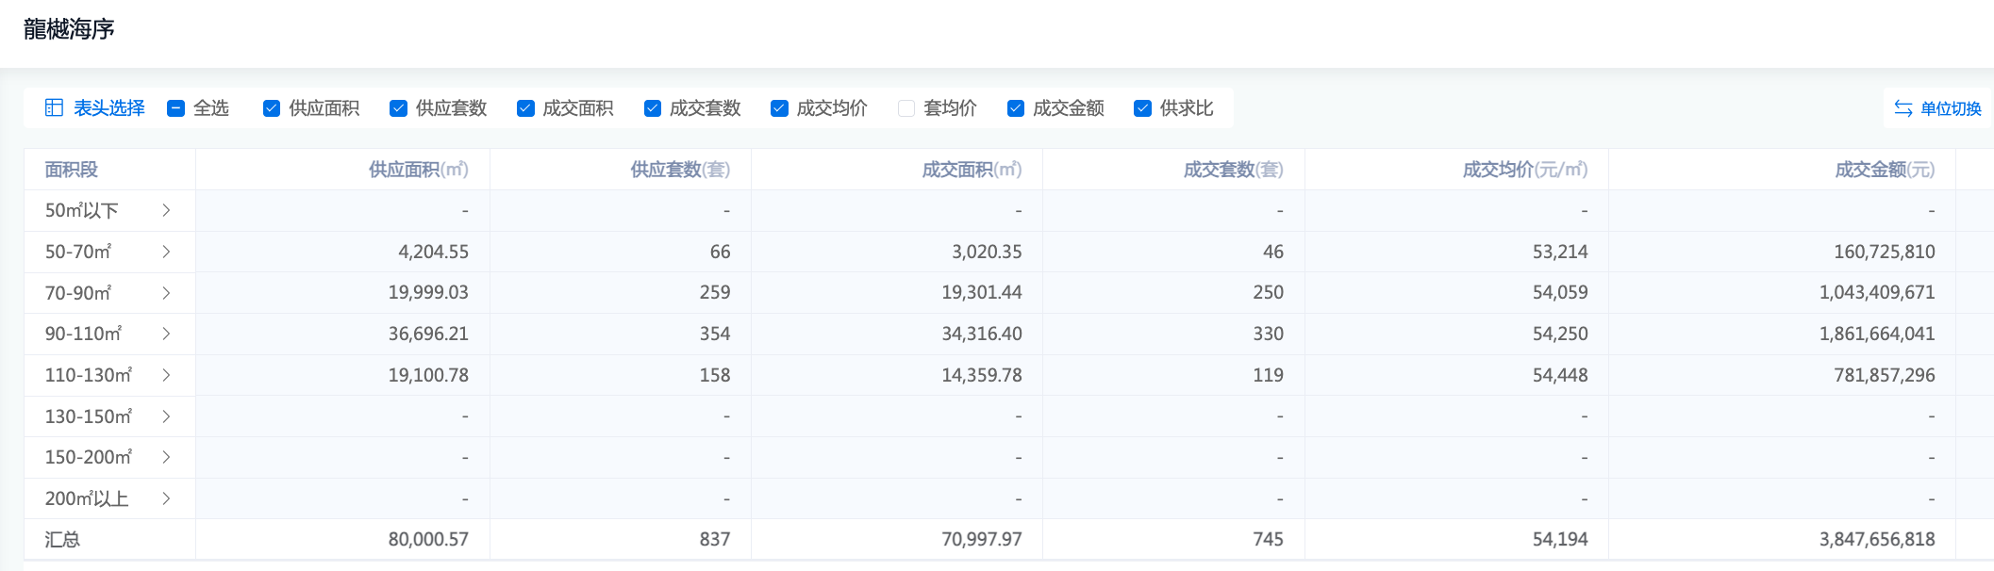Toggle the 全选 checkbox
The height and width of the screenshot is (571, 1994).
point(175,108)
